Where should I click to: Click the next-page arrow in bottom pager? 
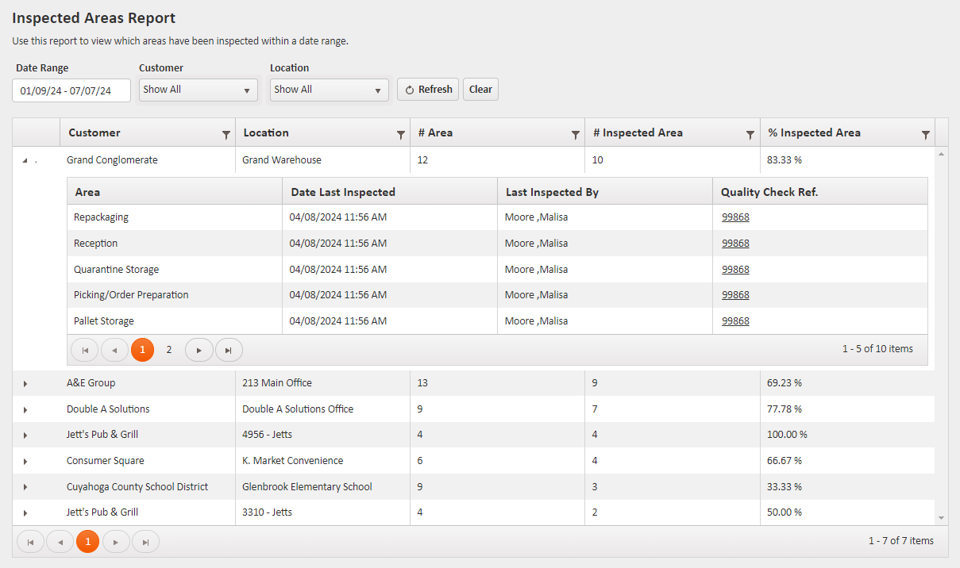(x=117, y=541)
